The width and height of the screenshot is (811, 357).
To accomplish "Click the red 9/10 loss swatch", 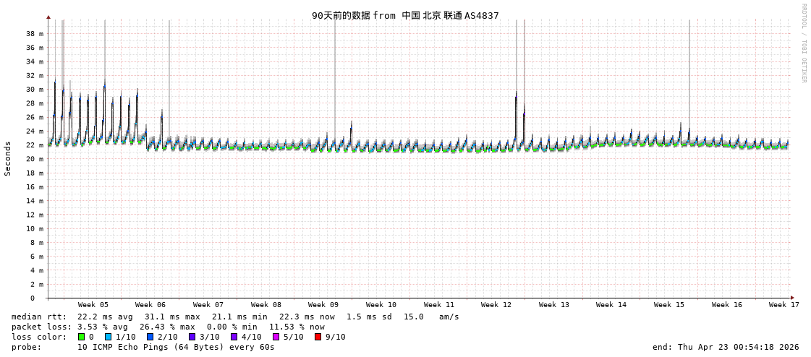I will tap(318, 337).
